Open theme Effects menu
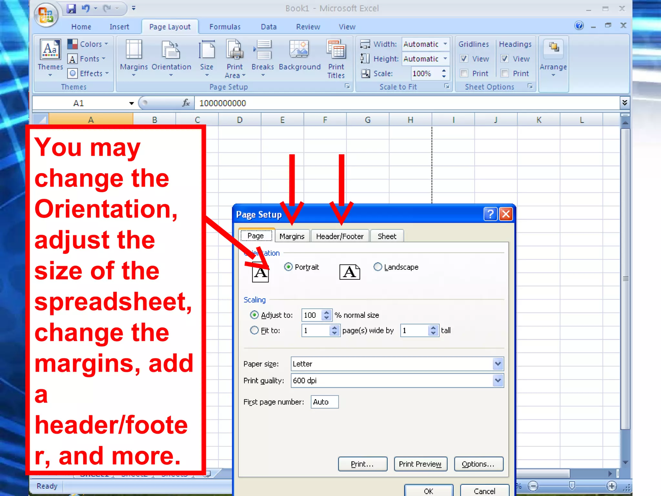This screenshot has width=661, height=496. pos(88,73)
